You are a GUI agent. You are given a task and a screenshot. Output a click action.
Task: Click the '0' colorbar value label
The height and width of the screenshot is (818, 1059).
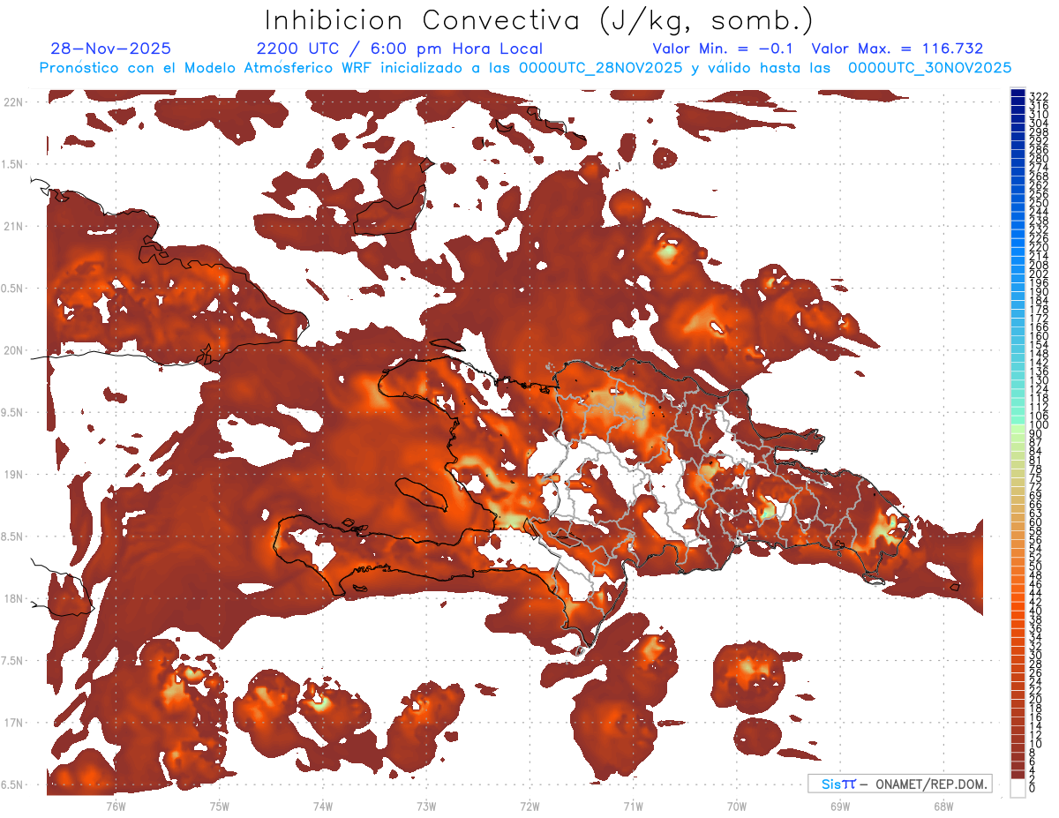click(x=1033, y=789)
